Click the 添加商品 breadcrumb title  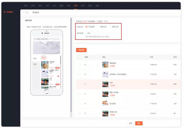pos(36,13)
